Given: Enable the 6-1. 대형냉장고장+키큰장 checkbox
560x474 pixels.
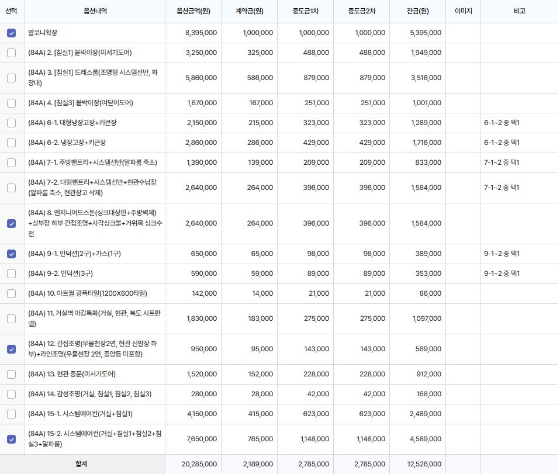Looking at the screenshot, I should pyautogui.click(x=12, y=123).
